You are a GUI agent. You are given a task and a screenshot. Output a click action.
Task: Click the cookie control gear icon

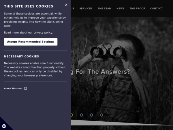[x=4, y=126]
